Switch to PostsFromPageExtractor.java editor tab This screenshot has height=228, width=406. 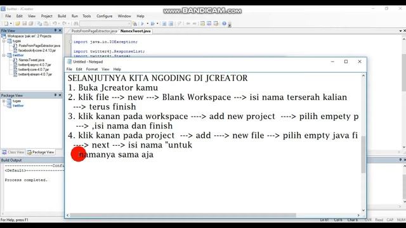coord(94,31)
